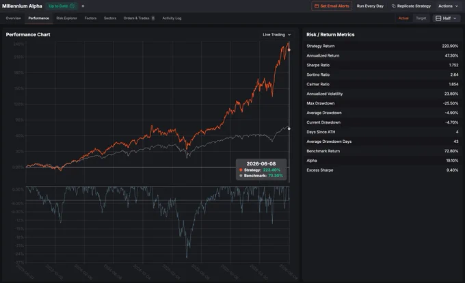The width and height of the screenshot is (465, 283).
Task: Click the Sharpe Ratio value 1.752
Action: point(453,65)
